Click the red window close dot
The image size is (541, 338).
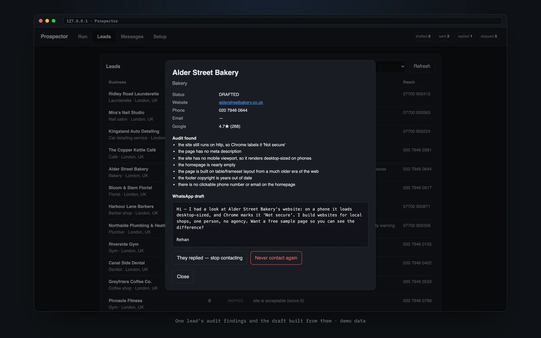[41, 21]
